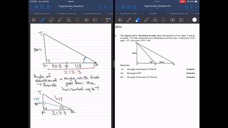The height and width of the screenshot is (128, 228).
Task: Open pen stroke thickness selector in left toolbar
Action: 108,20
